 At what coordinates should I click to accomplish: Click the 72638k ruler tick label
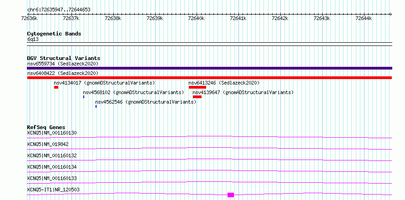point(113,19)
